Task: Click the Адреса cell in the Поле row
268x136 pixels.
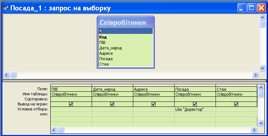Action: pos(154,89)
